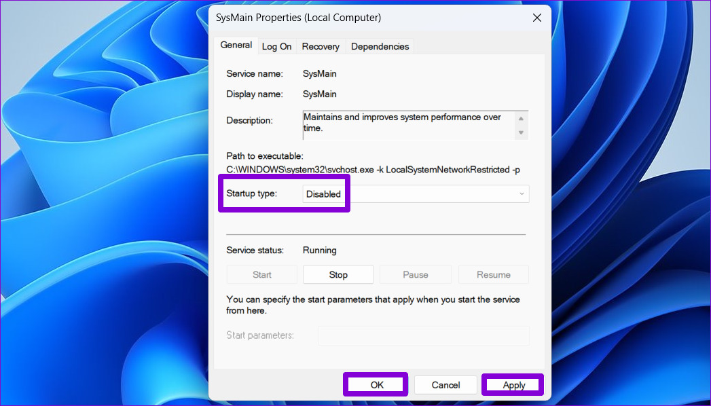
Task: Show the Dependencies tab
Action: tap(380, 47)
